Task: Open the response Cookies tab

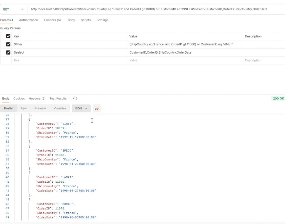Action: point(19,99)
